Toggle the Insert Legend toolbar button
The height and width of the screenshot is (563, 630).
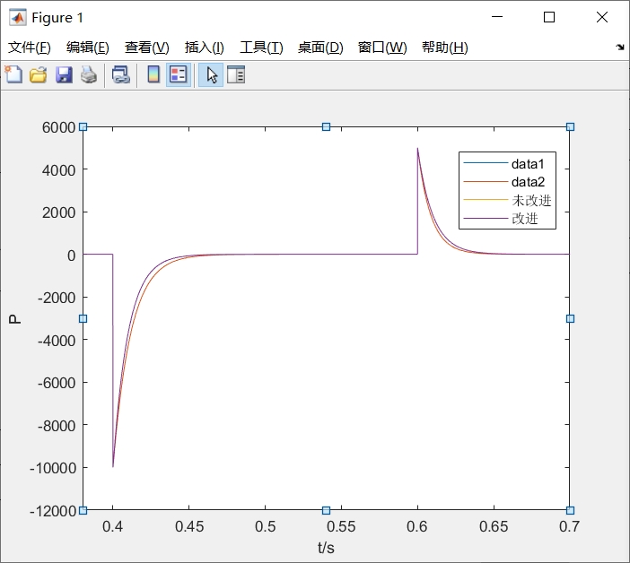179,74
